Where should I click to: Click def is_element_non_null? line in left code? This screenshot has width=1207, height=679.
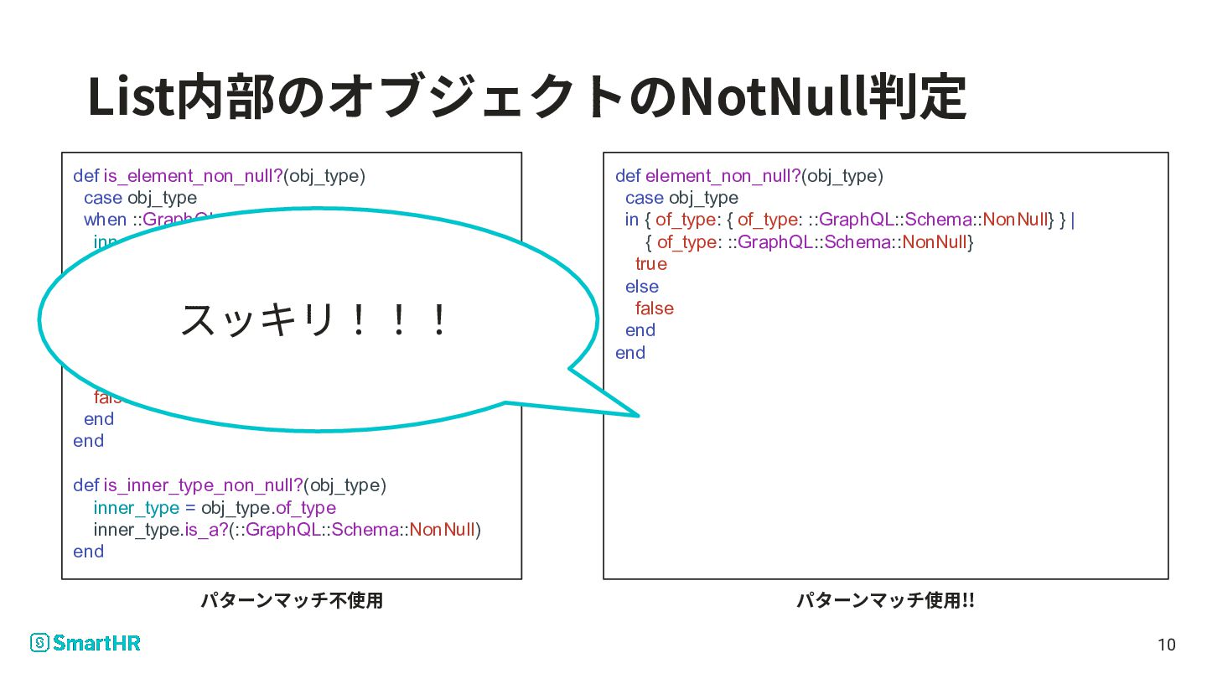click(x=220, y=176)
